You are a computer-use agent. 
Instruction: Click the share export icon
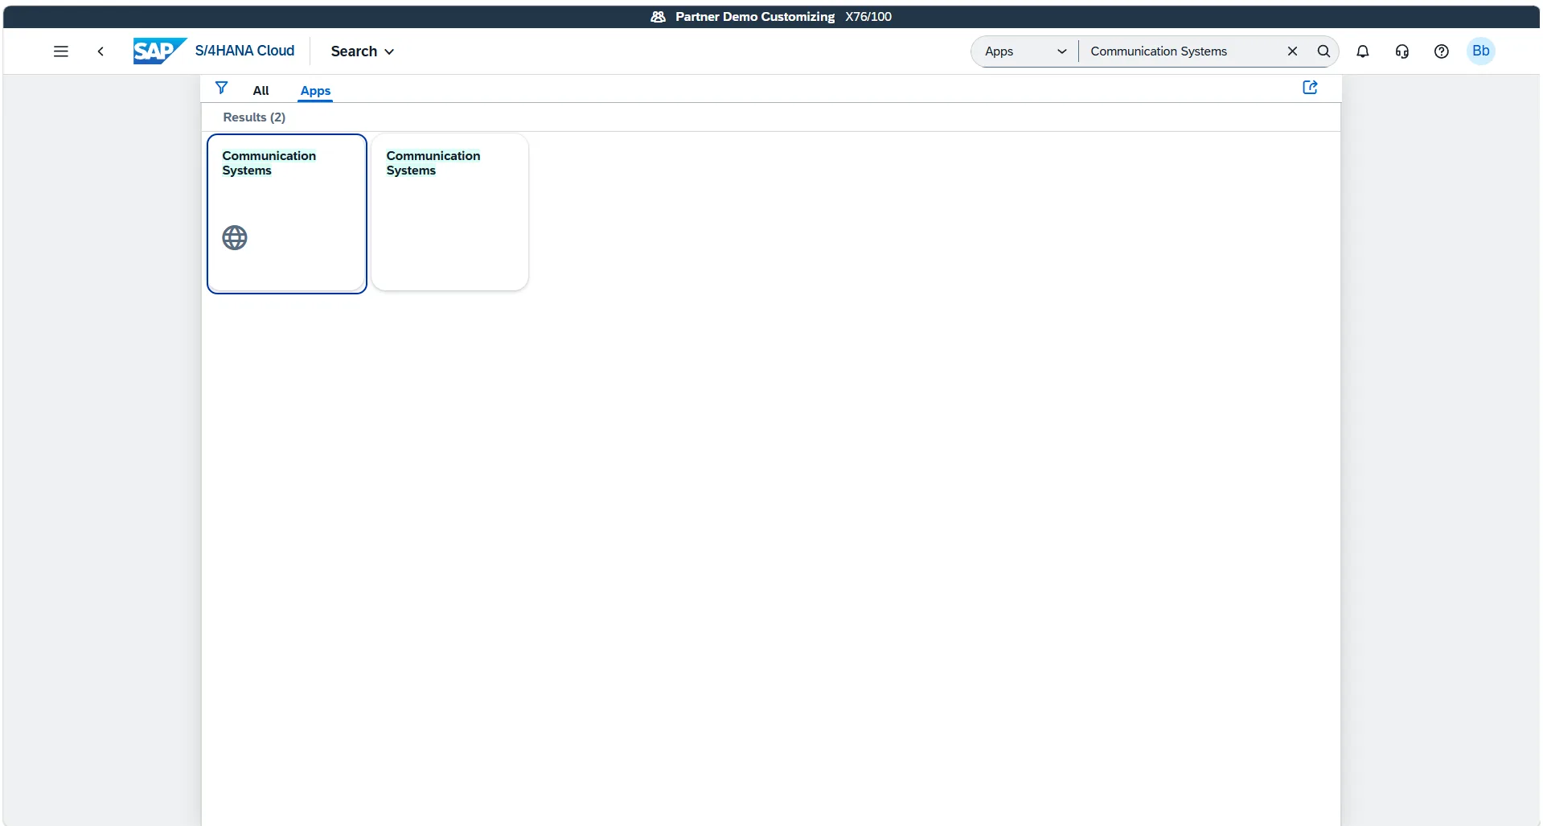(1310, 88)
